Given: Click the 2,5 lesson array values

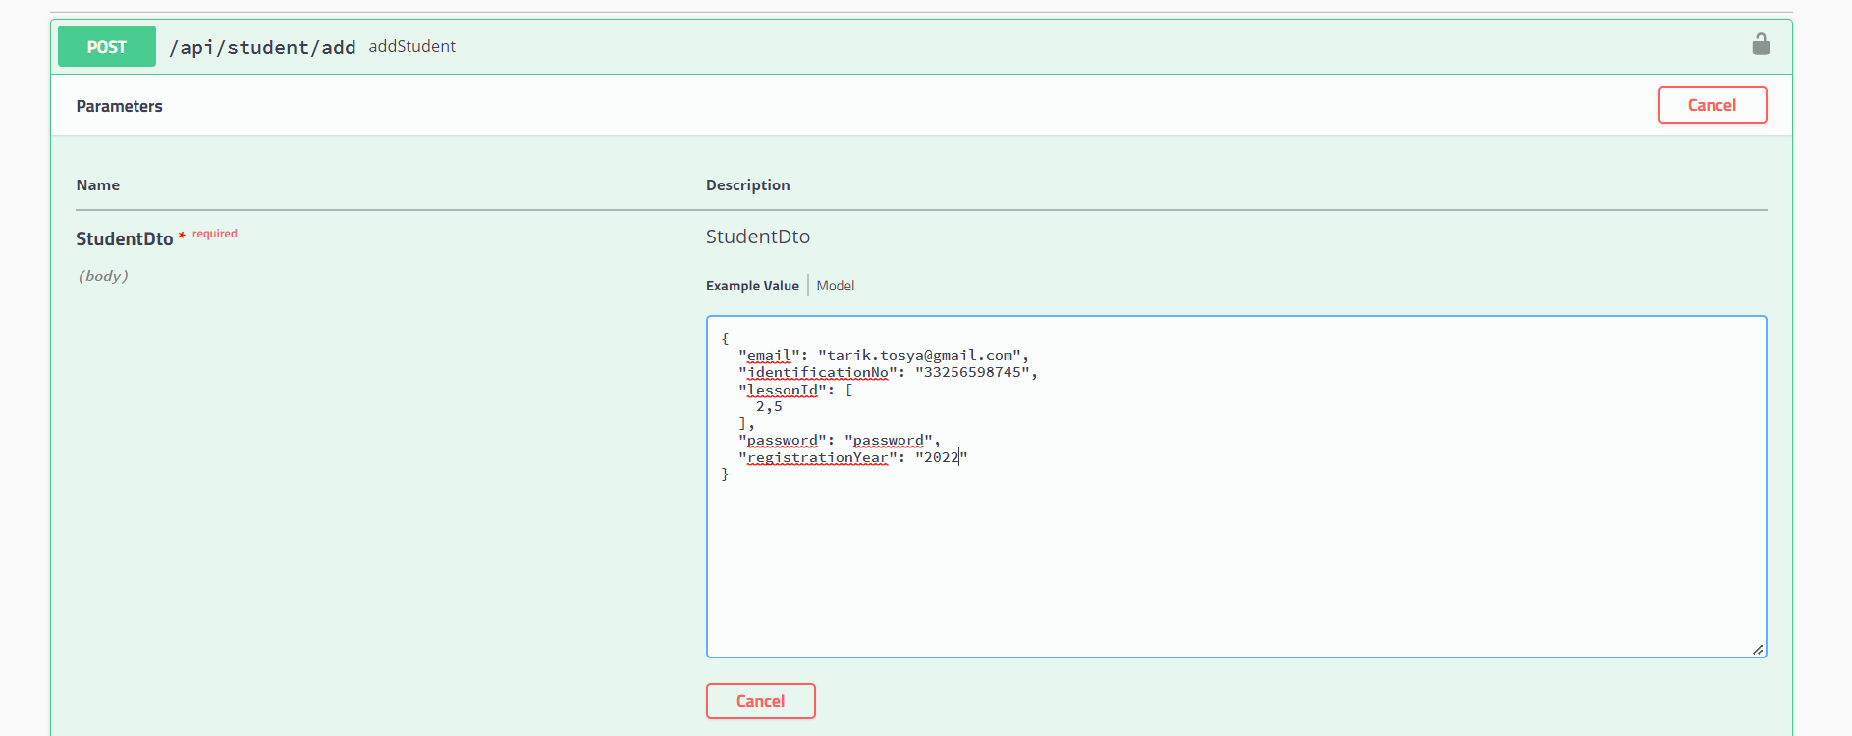Looking at the screenshot, I should click(769, 406).
